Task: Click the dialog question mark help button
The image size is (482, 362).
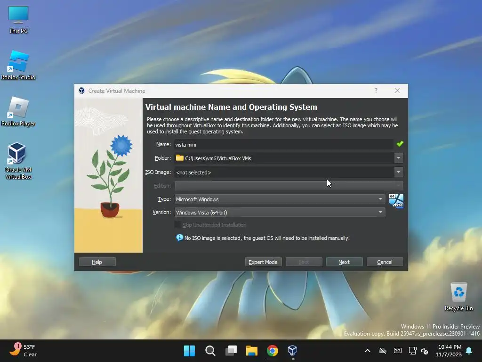Action: click(x=376, y=90)
